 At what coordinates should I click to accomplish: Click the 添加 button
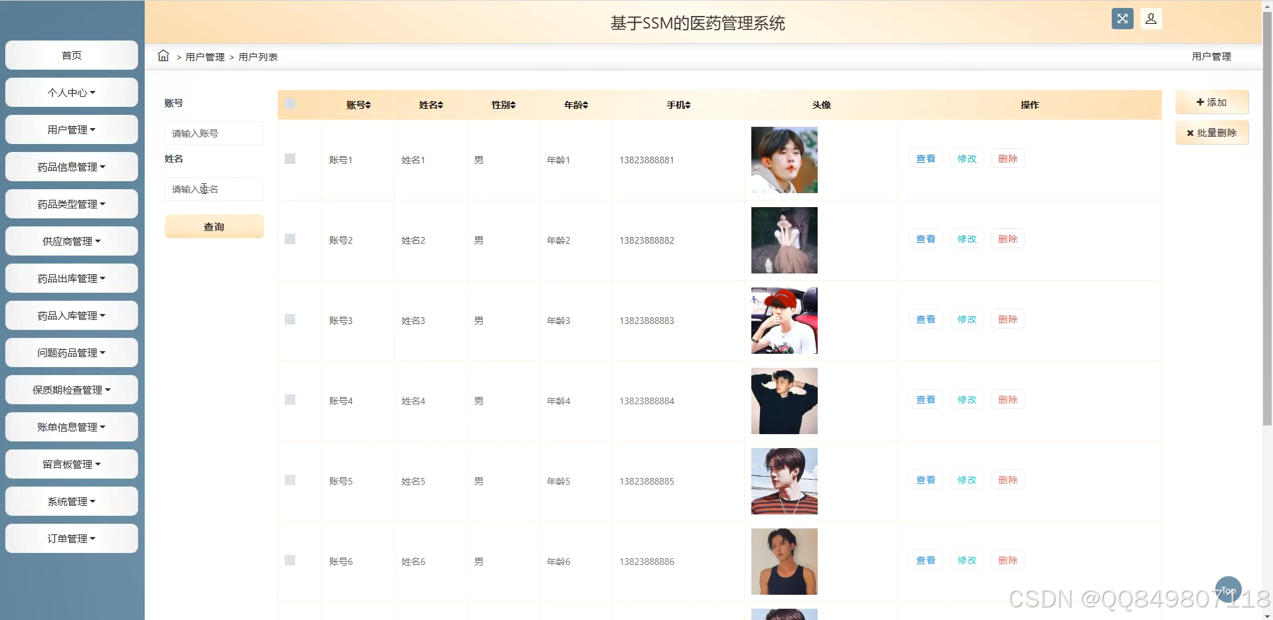[x=1212, y=102]
